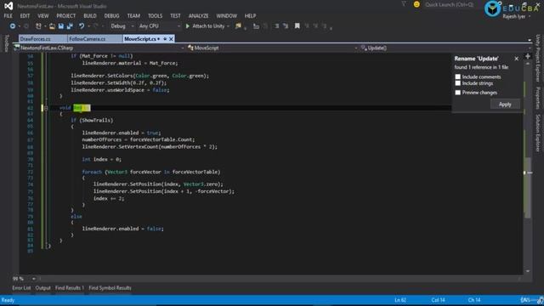The width and height of the screenshot is (544, 306).
Task: Save the current file with disk icon
Action: tap(61, 26)
